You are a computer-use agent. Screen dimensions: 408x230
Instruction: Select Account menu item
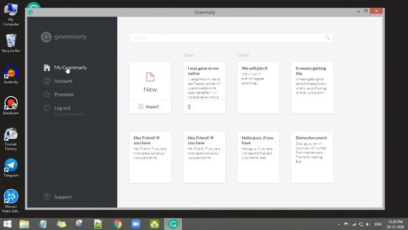point(58,81)
